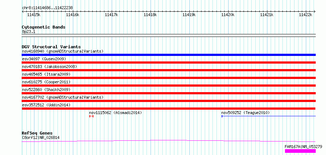The width and height of the screenshot is (326, 155).
Task: Click the red esv3572512 variant bar
Action: coord(168,109)
